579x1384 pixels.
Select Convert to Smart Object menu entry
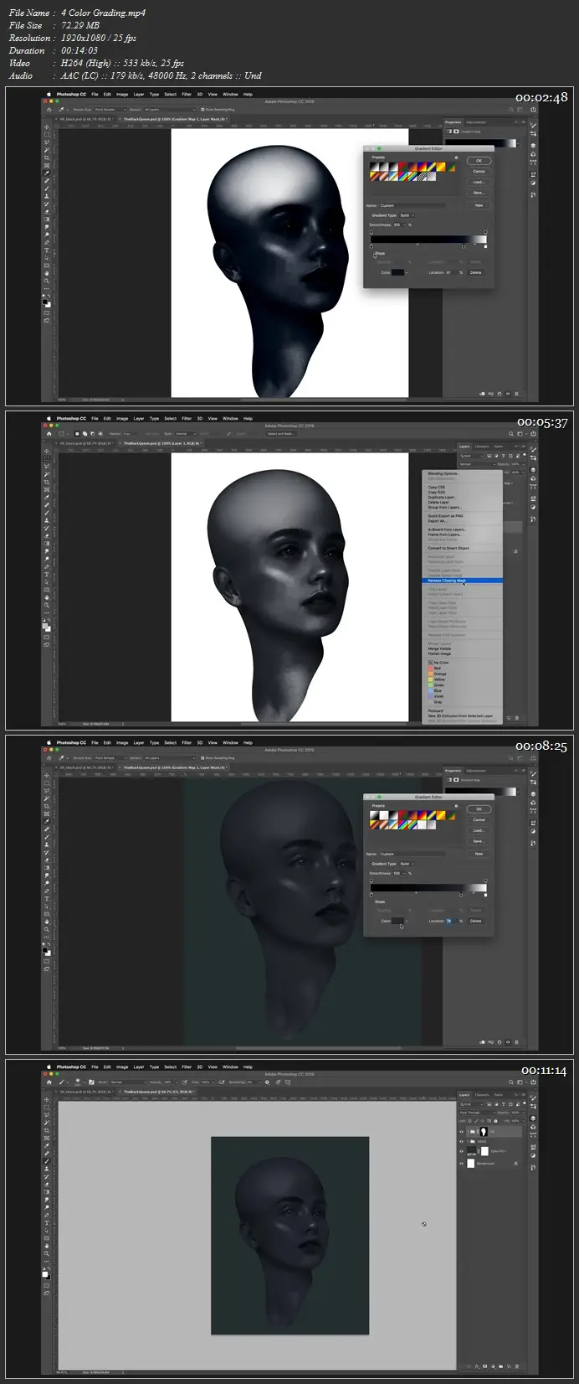(448, 548)
